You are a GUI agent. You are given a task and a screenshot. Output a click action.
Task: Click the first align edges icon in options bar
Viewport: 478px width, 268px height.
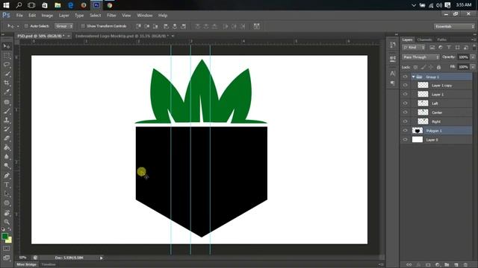point(138,27)
